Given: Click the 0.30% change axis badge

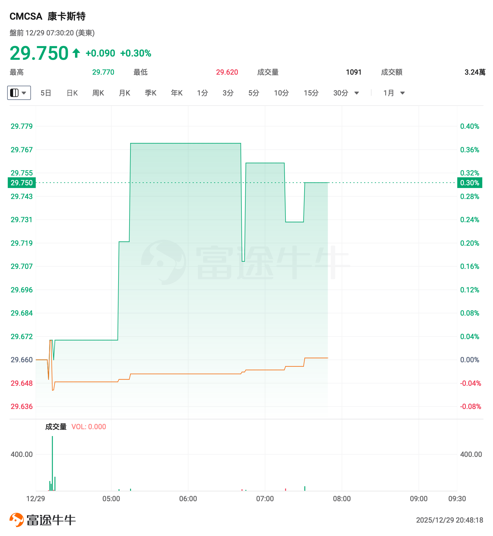Looking at the screenshot, I should (x=469, y=183).
